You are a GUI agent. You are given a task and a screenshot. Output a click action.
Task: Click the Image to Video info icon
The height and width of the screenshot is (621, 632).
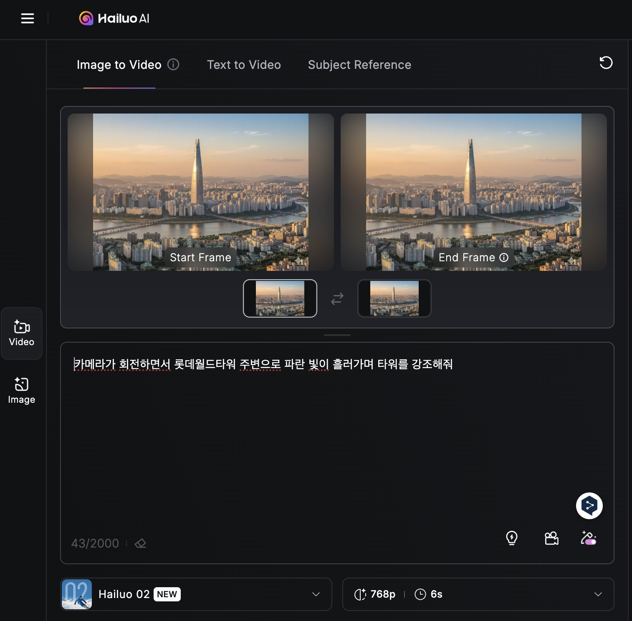click(173, 64)
